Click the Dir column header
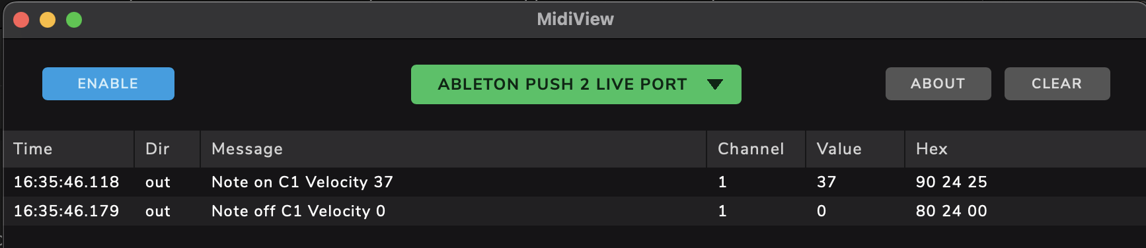1146x248 pixels. tap(167, 149)
